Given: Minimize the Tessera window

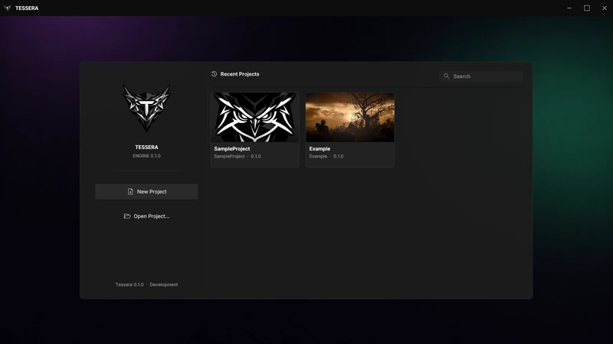Looking at the screenshot, I should point(569,8).
